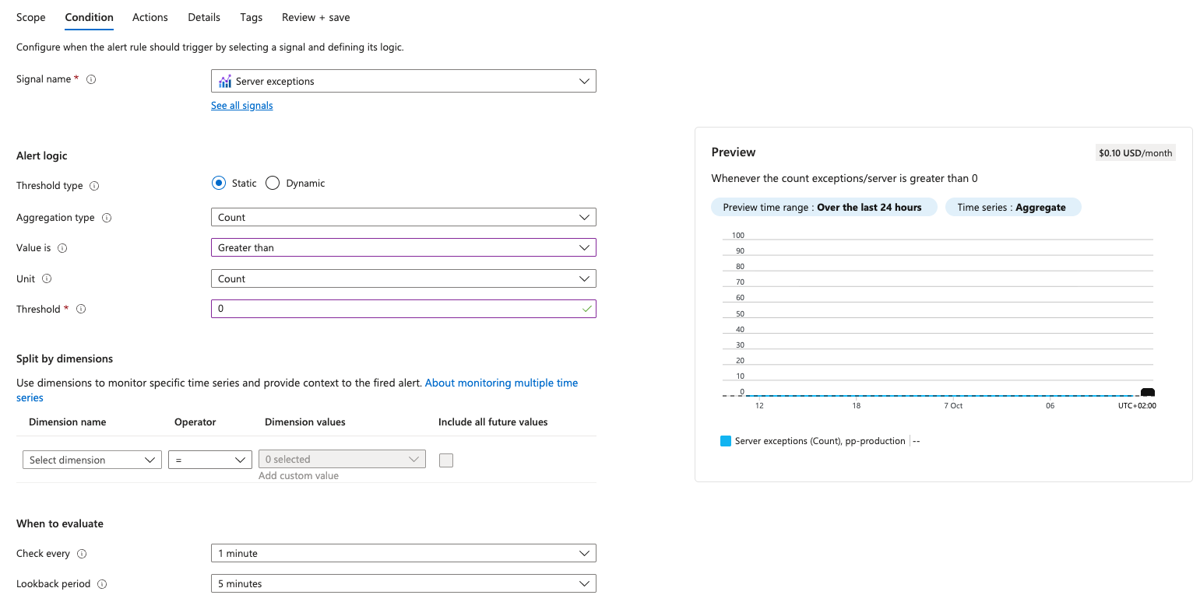Switch to the Scope tab

(31, 17)
